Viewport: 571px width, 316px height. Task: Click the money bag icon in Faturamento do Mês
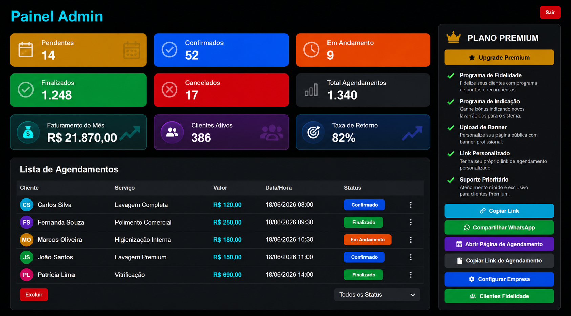click(x=28, y=132)
